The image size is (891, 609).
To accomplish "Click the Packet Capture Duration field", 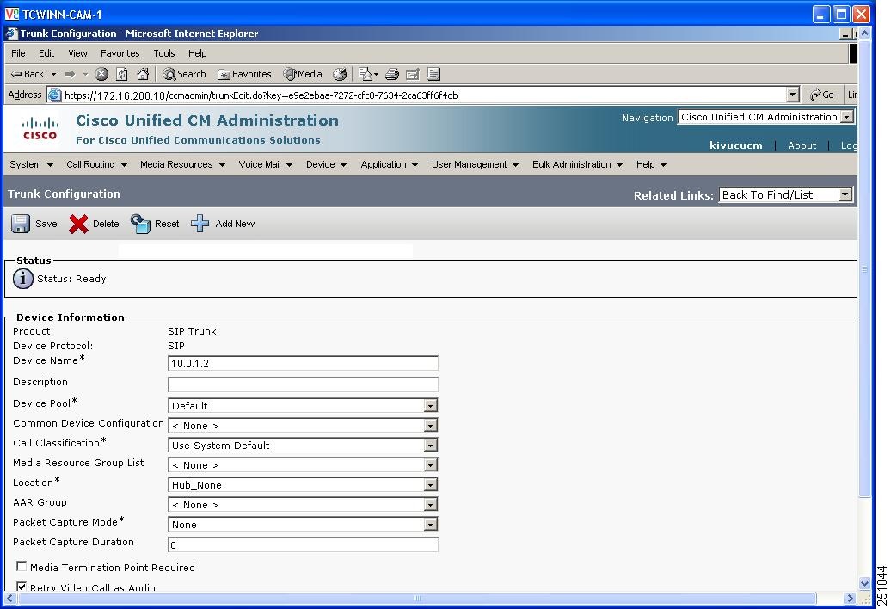I will (303, 544).
